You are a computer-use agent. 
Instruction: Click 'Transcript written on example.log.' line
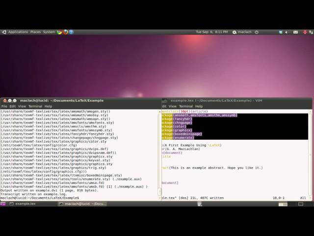(x=34, y=194)
